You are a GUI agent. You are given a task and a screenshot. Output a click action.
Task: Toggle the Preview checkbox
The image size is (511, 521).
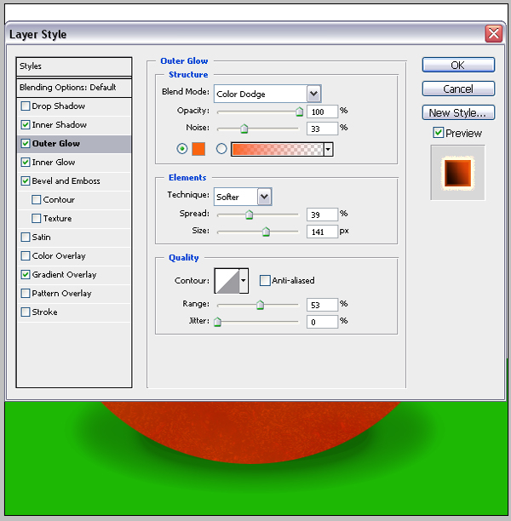(x=438, y=133)
